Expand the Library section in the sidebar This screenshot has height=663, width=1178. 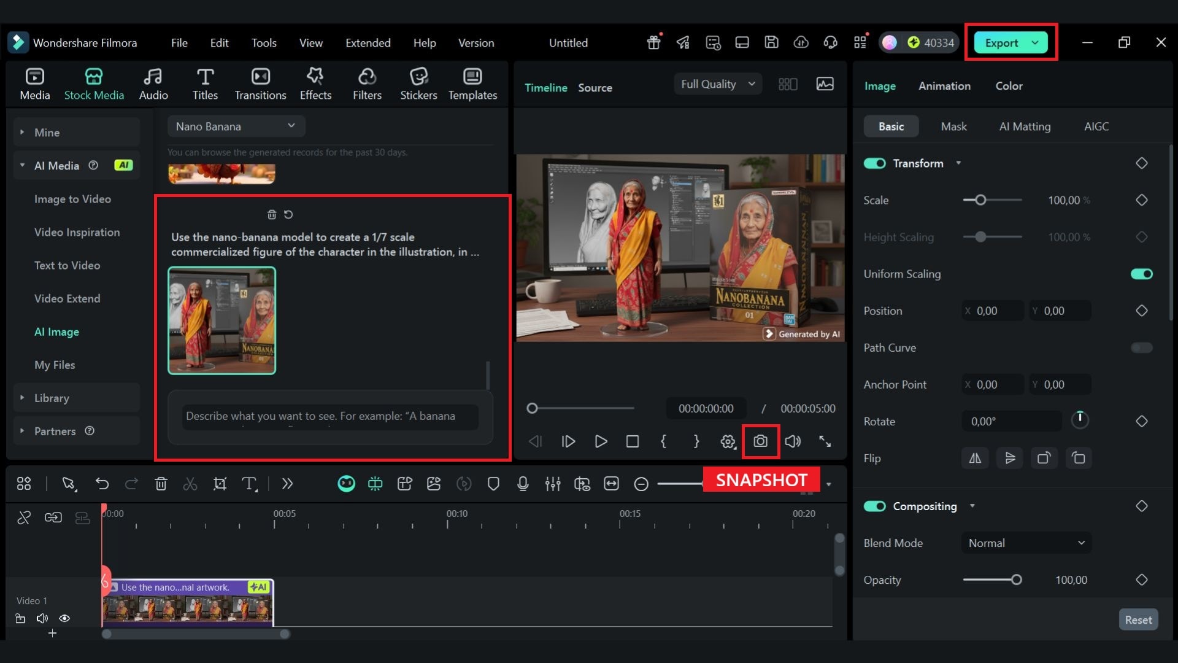point(52,398)
